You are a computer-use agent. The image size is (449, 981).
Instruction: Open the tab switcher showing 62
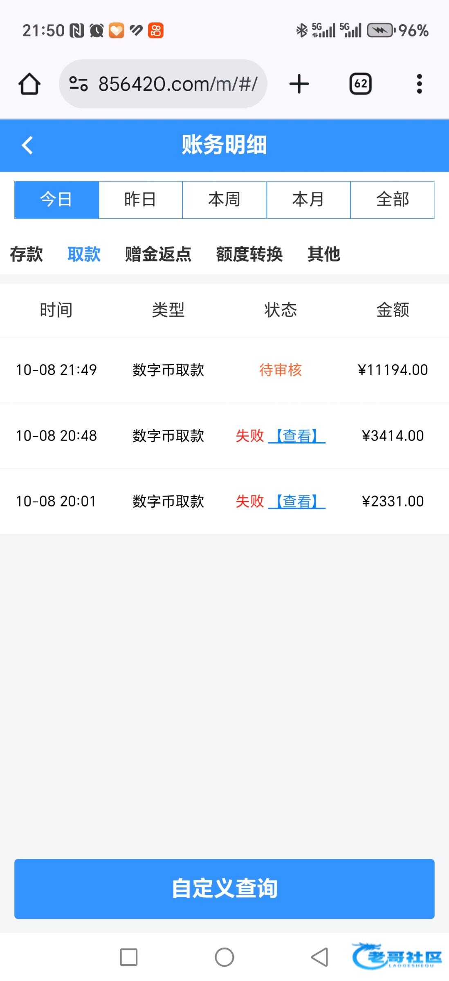360,84
